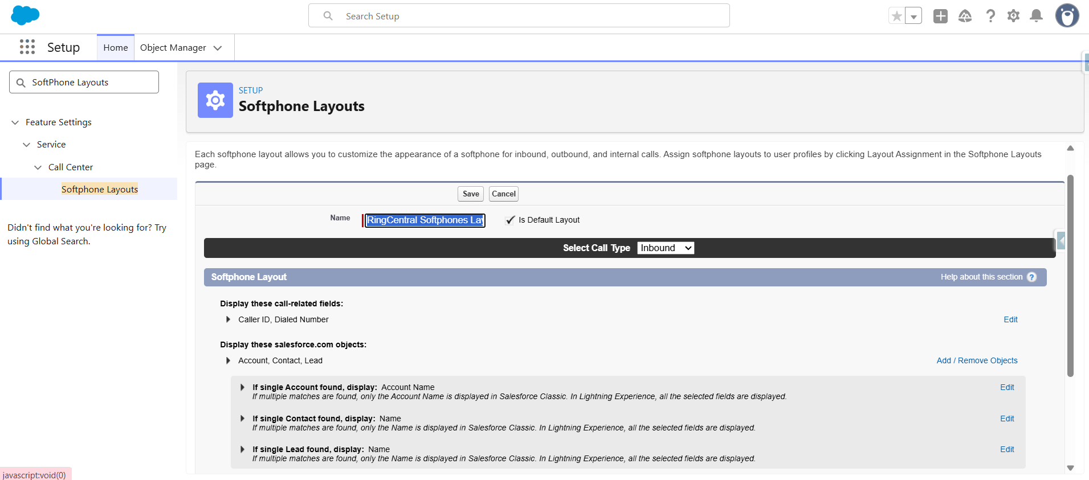This screenshot has height=480, width=1089.
Task: Open the Help question mark icon
Action: click(990, 16)
